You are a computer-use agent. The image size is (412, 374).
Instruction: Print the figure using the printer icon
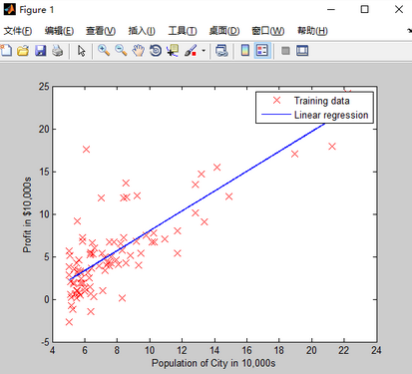[57, 51]
